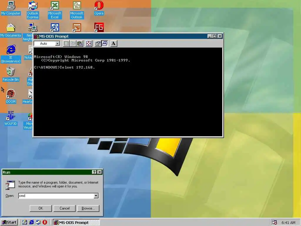Toggle the Background toolbar button in MS-DOS Prompt

tap(105, 44)
